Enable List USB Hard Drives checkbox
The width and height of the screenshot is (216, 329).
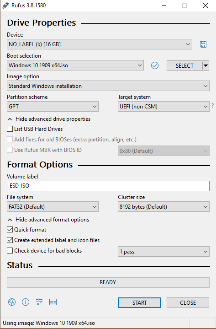(x=10, y=129)
